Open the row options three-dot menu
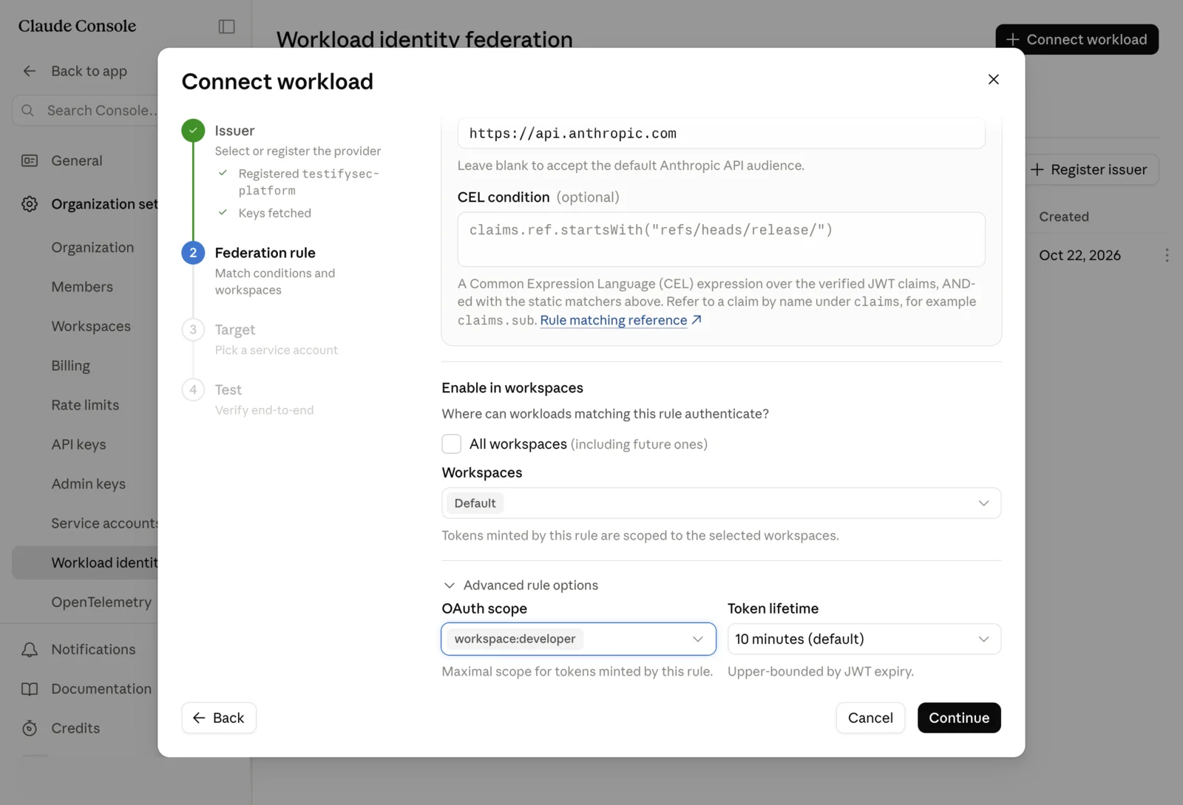 [x=1167, y=255]
